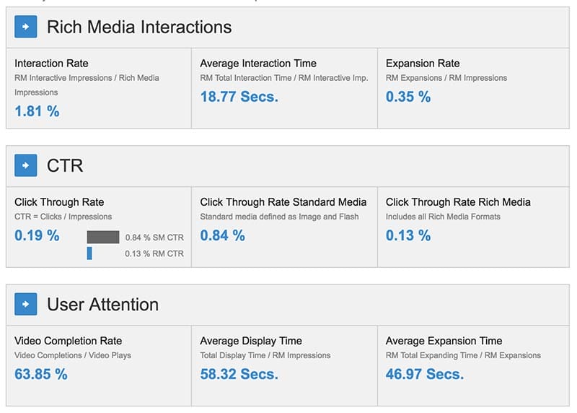This screenshot has width=577, height=413.
Task: Expand the User Attention section heading
Action: pyautogui.click(x=102, y=305)
